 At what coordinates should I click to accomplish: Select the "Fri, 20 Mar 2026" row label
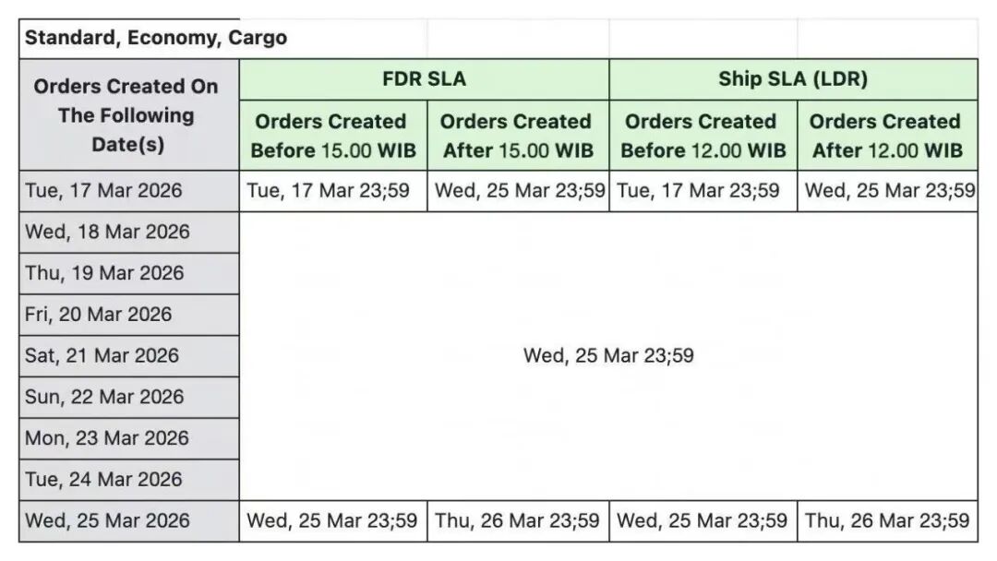point(98,315)
